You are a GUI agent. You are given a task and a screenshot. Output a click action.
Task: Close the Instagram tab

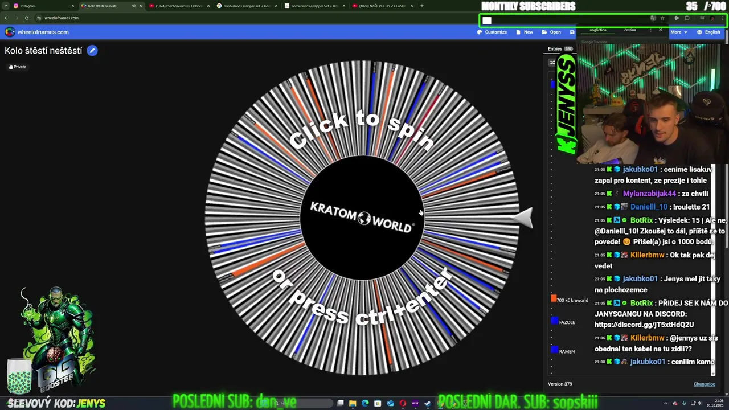click(x=73, y=6)
